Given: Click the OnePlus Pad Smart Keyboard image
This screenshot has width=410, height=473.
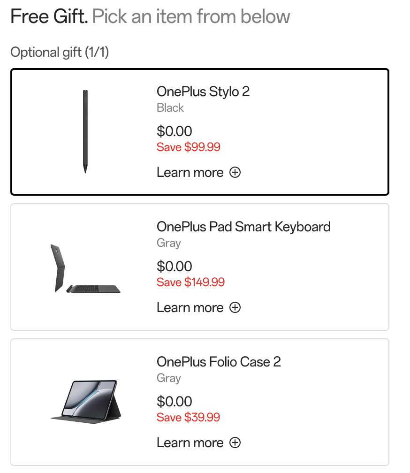Looking at the screenshot, I should 85,268.
